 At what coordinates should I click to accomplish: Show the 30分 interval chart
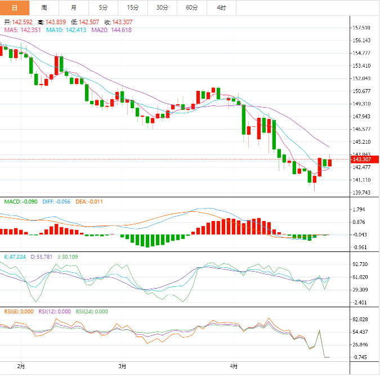coord(162,7)
